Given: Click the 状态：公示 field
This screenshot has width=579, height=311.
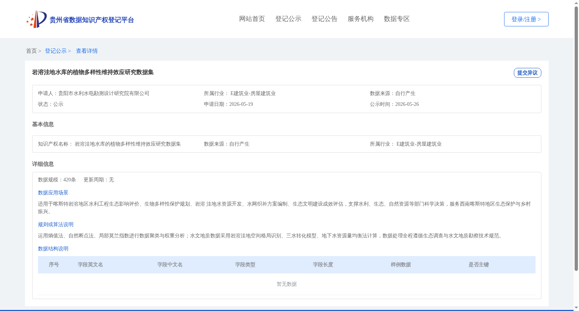Looking at the screenshot, I should [x=51, y=104].
